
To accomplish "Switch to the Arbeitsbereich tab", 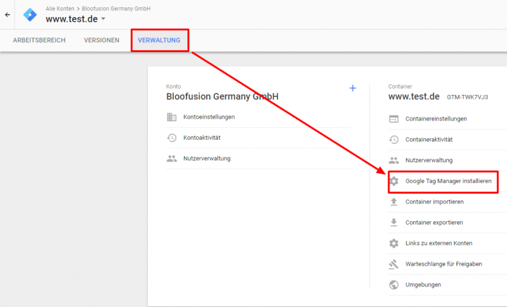I will (39, 40).
